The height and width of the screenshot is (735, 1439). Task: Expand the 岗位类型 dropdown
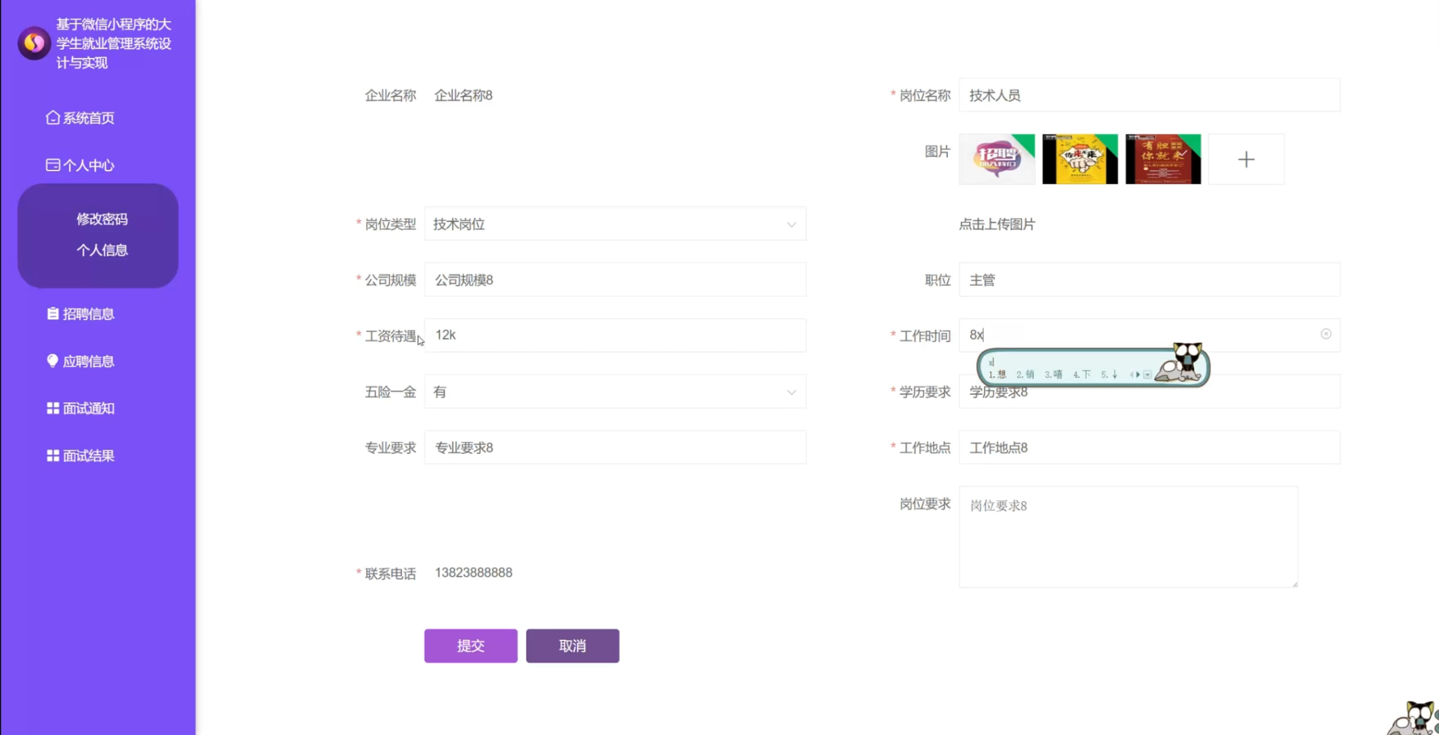[x=615, y=224]
